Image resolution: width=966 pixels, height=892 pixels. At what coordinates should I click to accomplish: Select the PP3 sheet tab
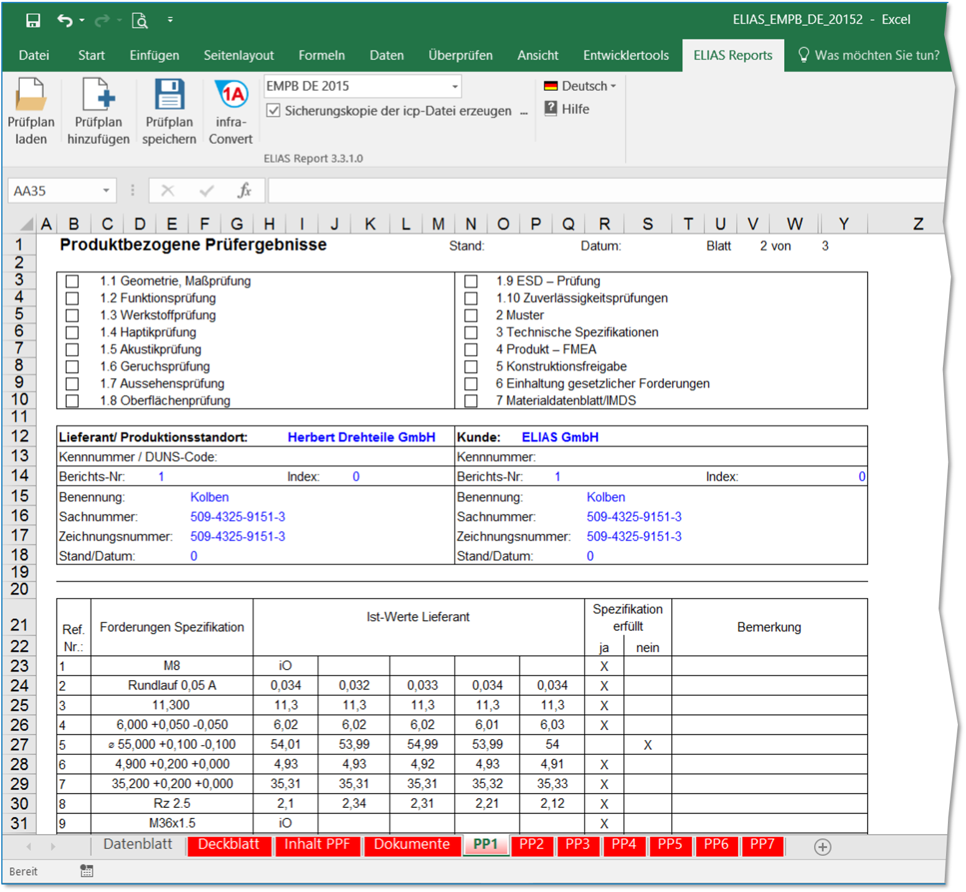577,845
